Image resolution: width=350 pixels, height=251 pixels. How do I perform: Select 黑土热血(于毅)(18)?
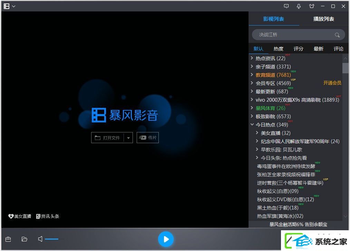pyautogui.click(x=278, y=208)
